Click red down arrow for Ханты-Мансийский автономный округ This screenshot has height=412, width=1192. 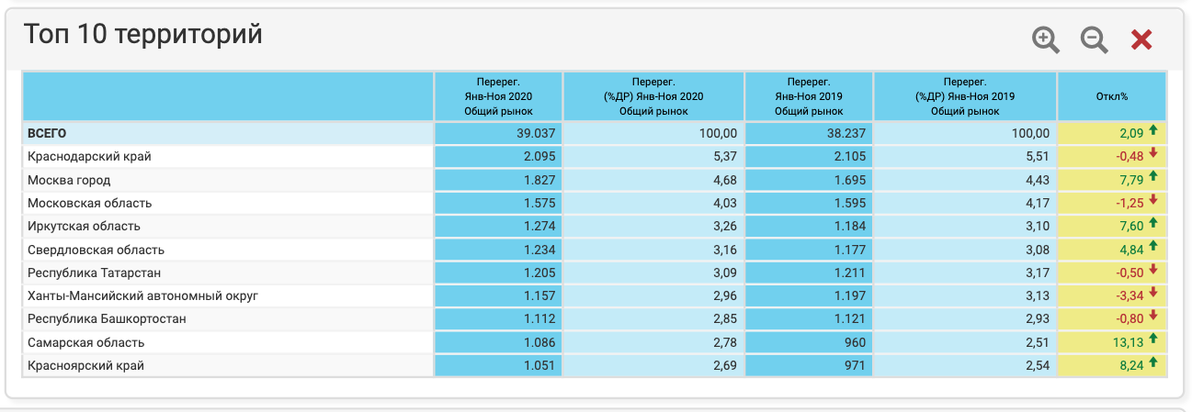1153,295
